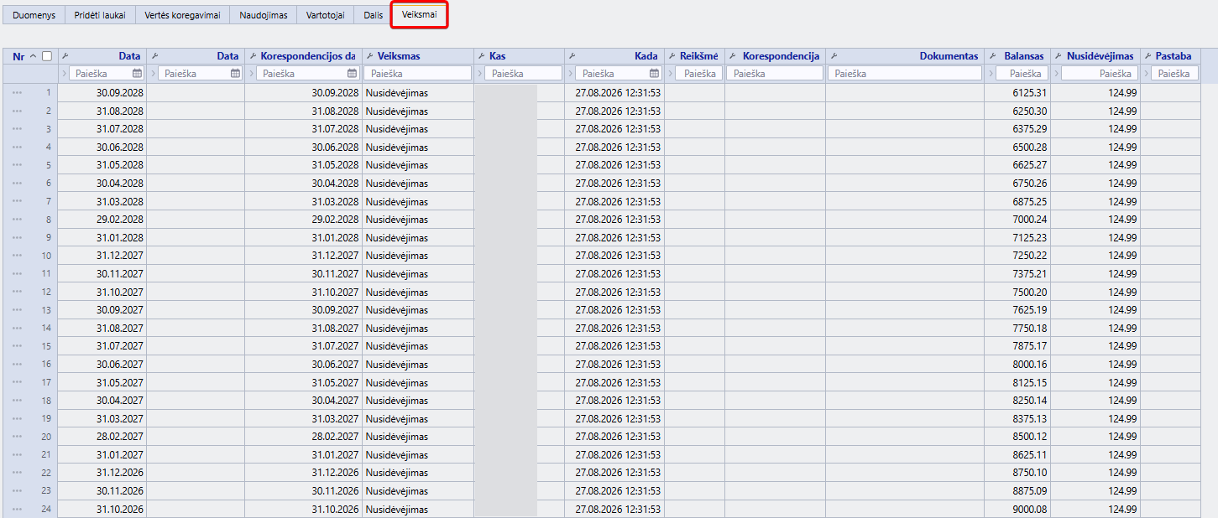1218x518 pixels.
Task: Open calendar picker in Data filter beside Nr
Action: pyautogui.click(x=137, y=74)
